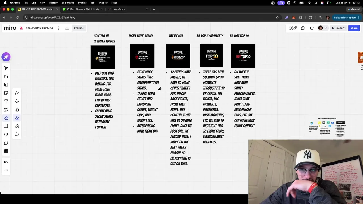The height and width of the screenshot is (204, 363).
Task: Select the sticky note tool
Action: [x=6, y=93]
